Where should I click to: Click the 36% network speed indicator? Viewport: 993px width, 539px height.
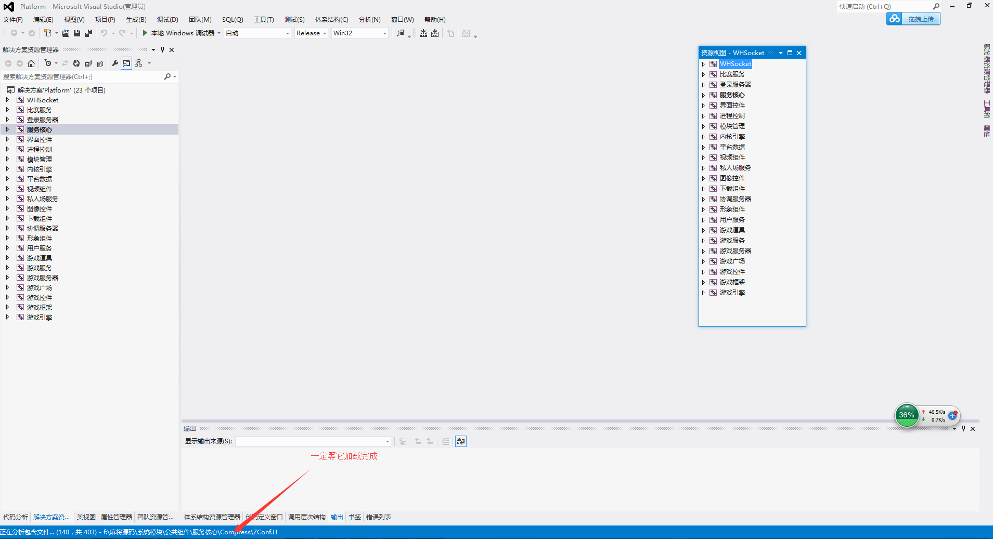(907, 415)
